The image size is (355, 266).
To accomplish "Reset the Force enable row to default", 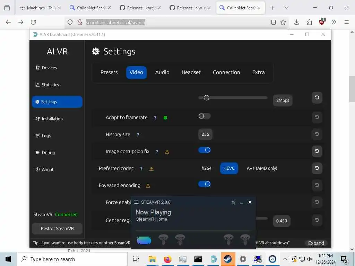I will click(x=317, y=202).
